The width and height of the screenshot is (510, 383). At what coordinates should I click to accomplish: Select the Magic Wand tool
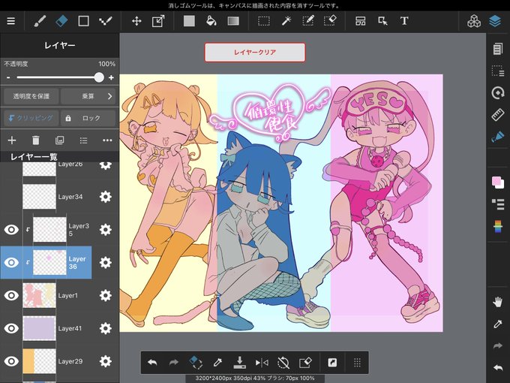[x=286, y=21]
